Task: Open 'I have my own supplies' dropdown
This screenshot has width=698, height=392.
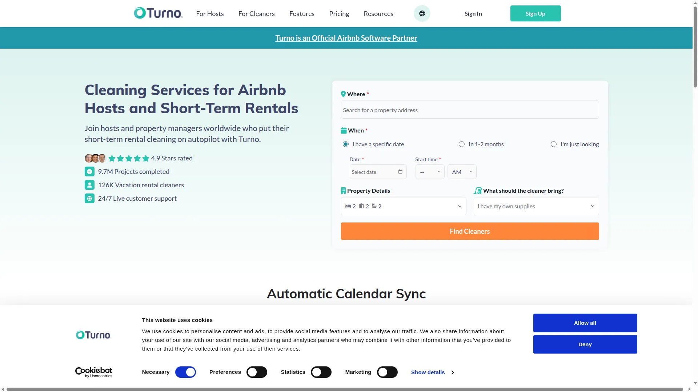Action: point(536,206)
